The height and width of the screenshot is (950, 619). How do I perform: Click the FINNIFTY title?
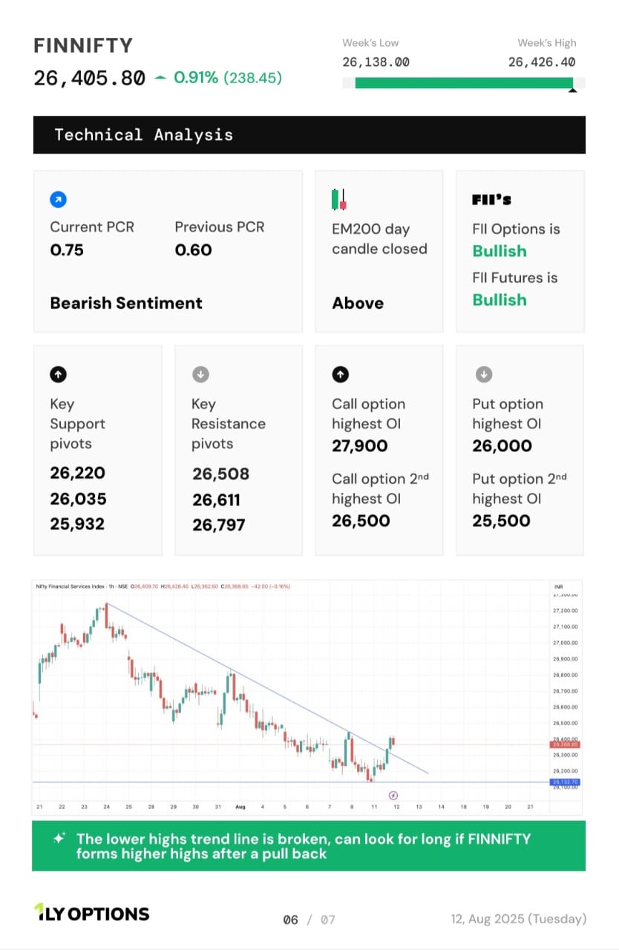83,45
